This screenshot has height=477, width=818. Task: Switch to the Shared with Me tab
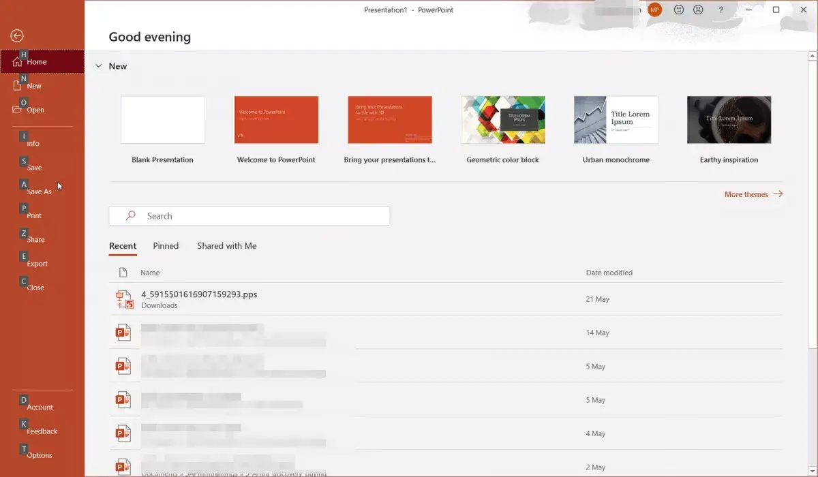227,246
